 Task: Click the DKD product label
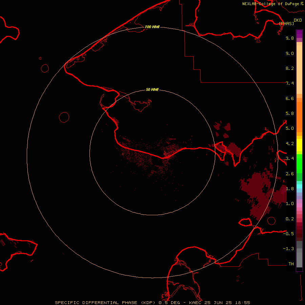[298, 20]
